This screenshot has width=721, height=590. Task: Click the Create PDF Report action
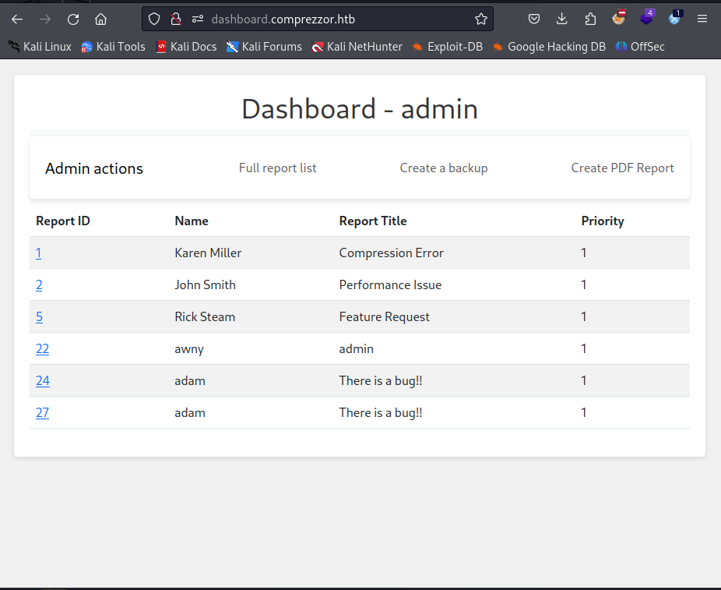pos(623,168)
